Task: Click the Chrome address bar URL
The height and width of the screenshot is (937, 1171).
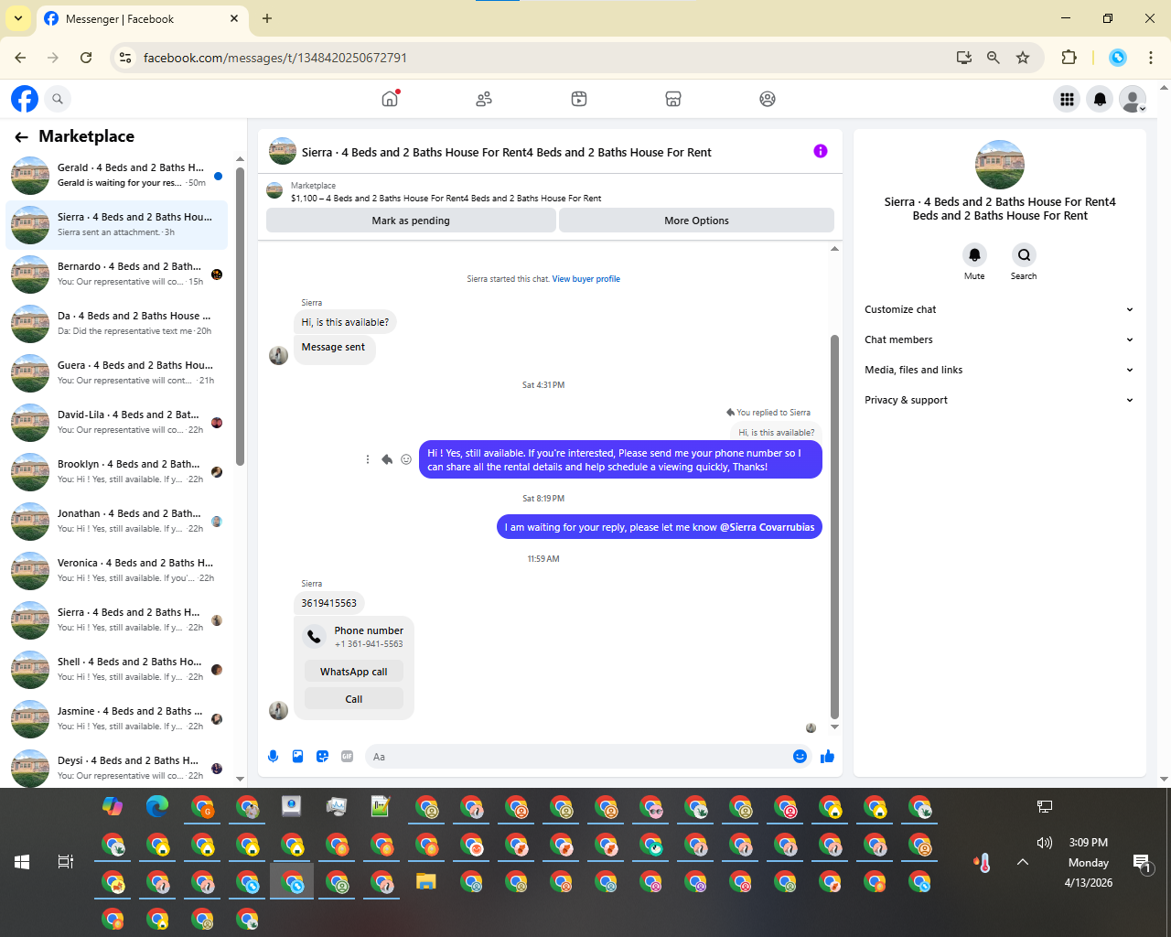Action: coord(275,58)
